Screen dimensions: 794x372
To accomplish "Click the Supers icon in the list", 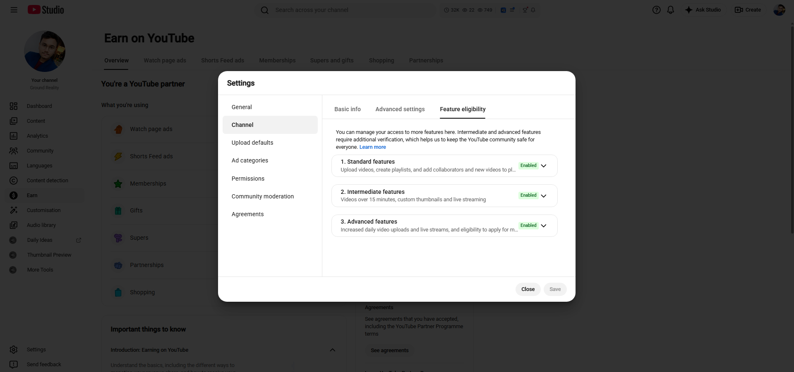I will [118, 238].
